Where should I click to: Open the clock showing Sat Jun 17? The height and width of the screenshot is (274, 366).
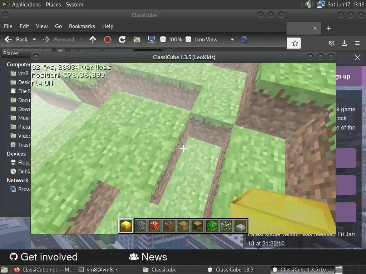346,4
